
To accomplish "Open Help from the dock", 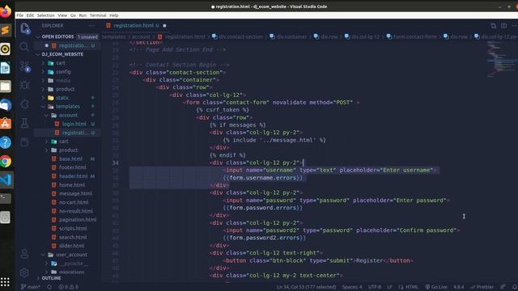I will [x=6, y=142].
